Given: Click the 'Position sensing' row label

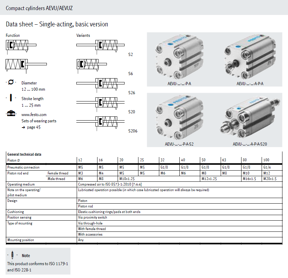Looking at the screenshot, I should (19, 217).
